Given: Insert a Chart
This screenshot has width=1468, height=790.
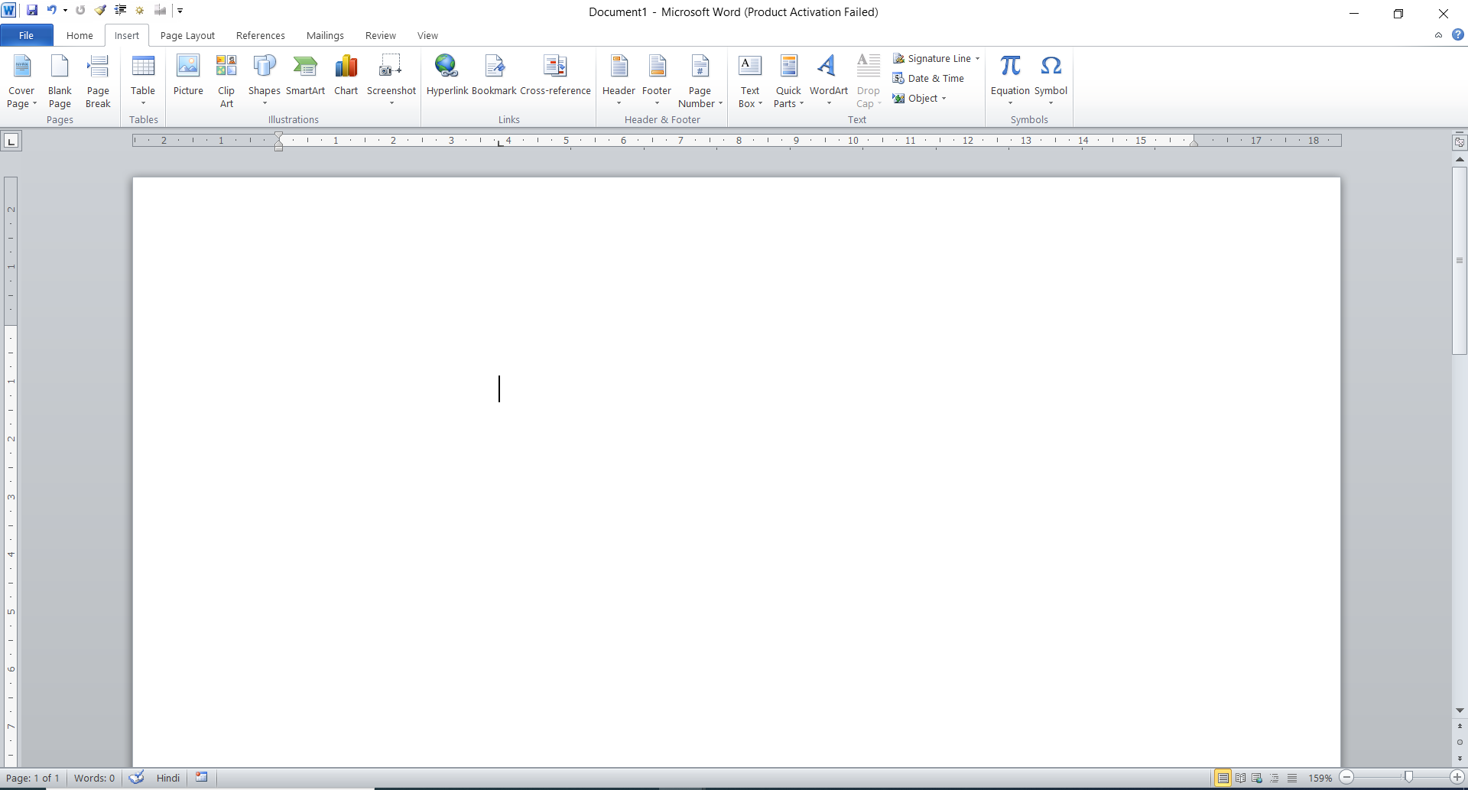Looking at the screenshot, I should (346, 76).
